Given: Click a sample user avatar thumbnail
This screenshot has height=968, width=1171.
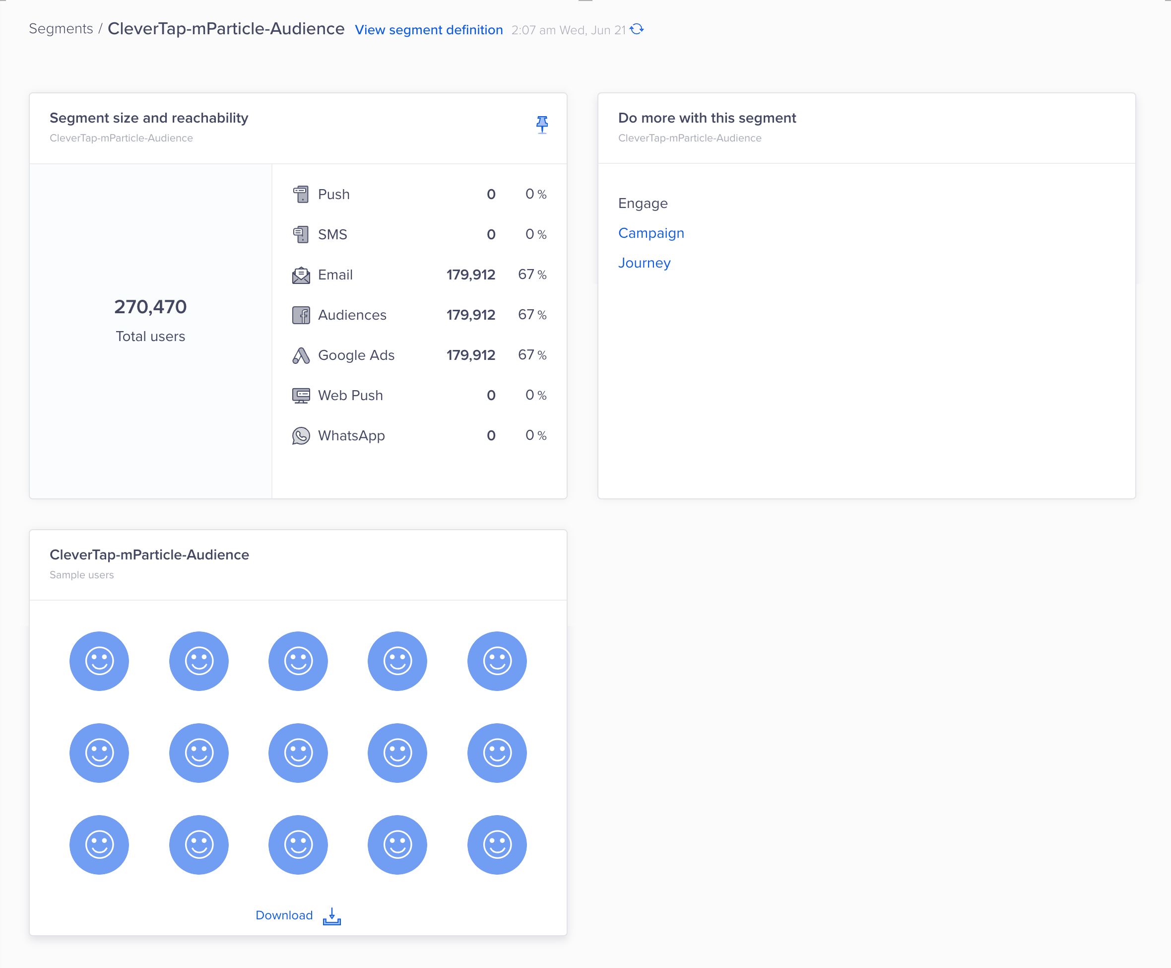Looking at the screenshot, I should coord(99,661).
